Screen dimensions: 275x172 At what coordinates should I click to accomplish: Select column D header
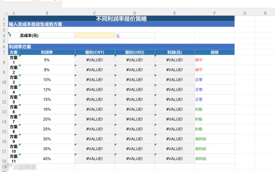(x=134, y=13)
